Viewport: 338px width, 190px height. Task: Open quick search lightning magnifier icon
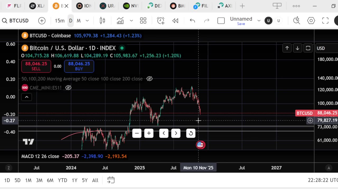coord(297,21)
